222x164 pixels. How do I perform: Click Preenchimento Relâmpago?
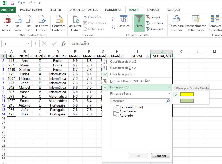pos(195,23)
